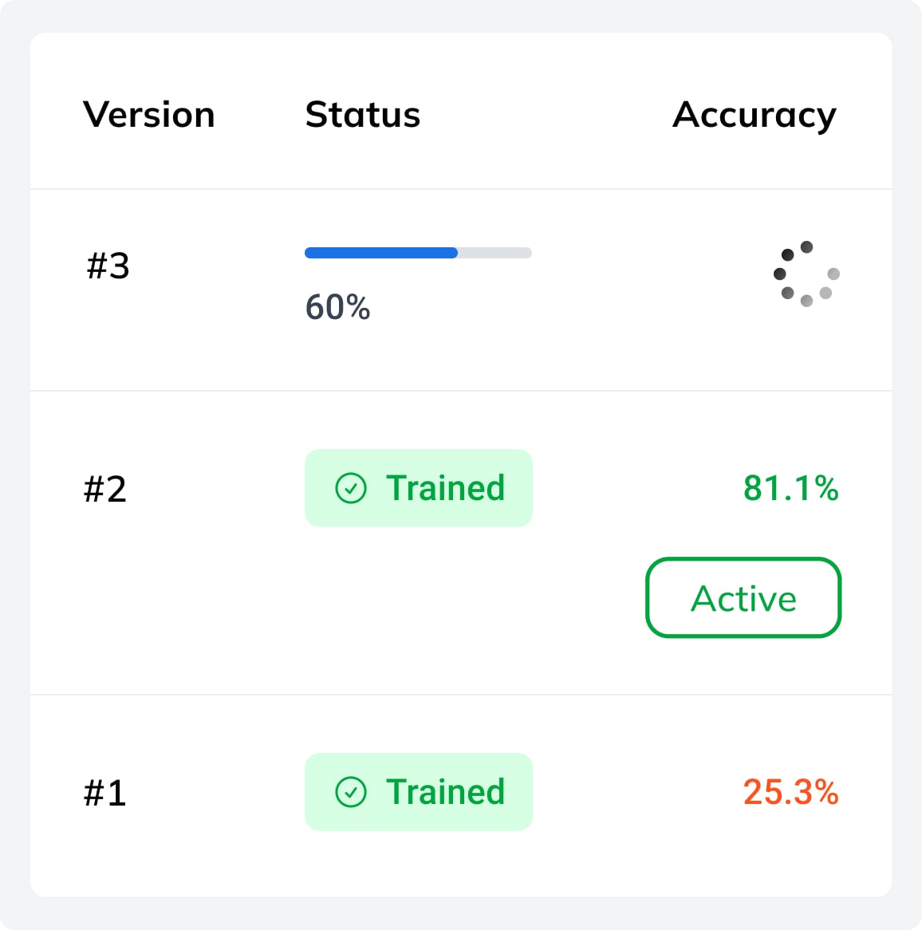Select the Accuracy column header
The height and width of the screenshot is (930, 922).
click(x=754, y=114)
